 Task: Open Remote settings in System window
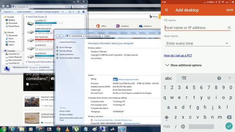[66, 51]
